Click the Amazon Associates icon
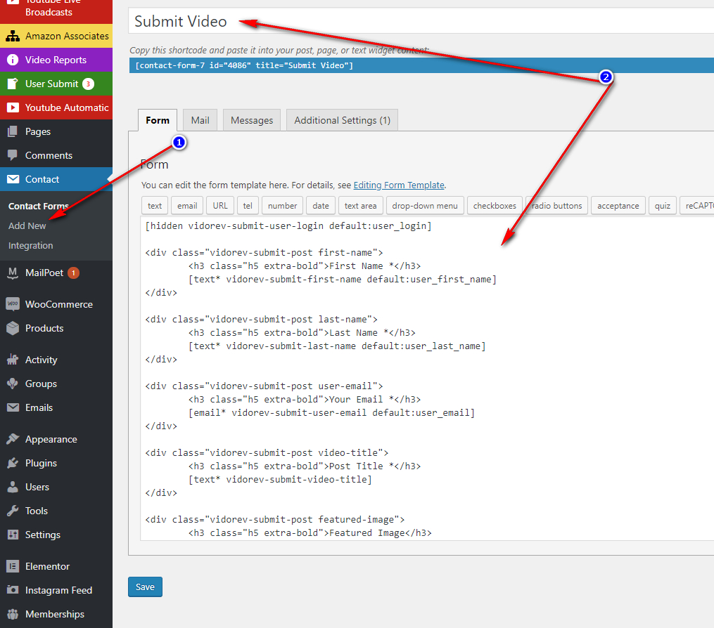The width and height of the screenshot is (714, 628). tap(13, 36)
